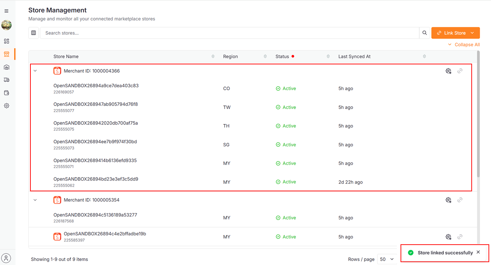
Task: Click the settings gear in left sidebar
Action: tap(6, 106)
